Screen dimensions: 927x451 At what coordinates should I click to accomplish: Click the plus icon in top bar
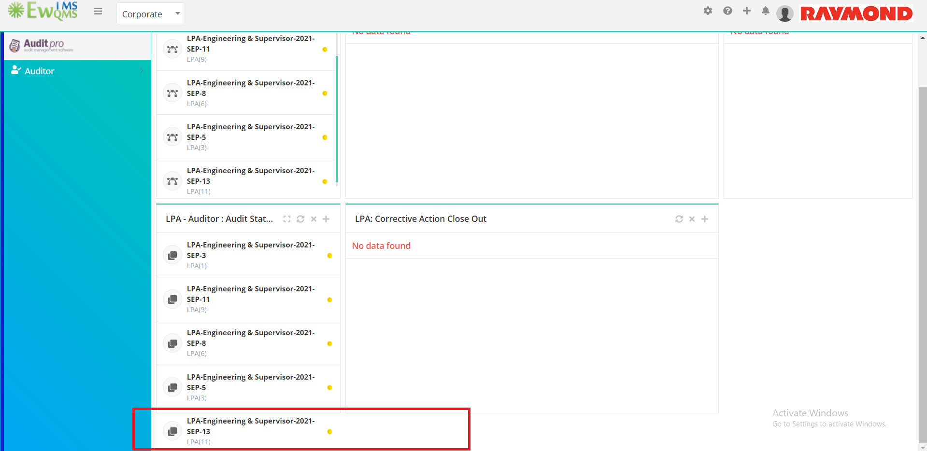(x=747, y=11)
